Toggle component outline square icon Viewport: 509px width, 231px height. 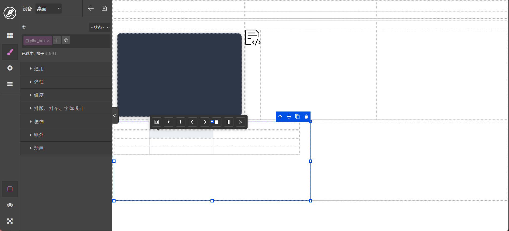(x=10, y=189)
